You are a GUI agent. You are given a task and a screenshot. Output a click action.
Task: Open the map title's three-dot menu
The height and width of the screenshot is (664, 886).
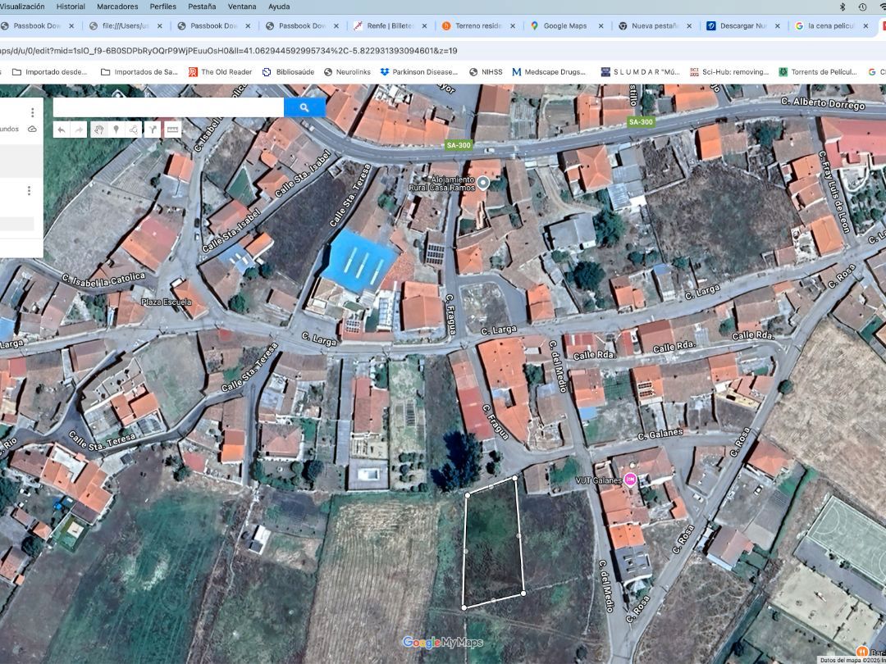coord(33,112)
